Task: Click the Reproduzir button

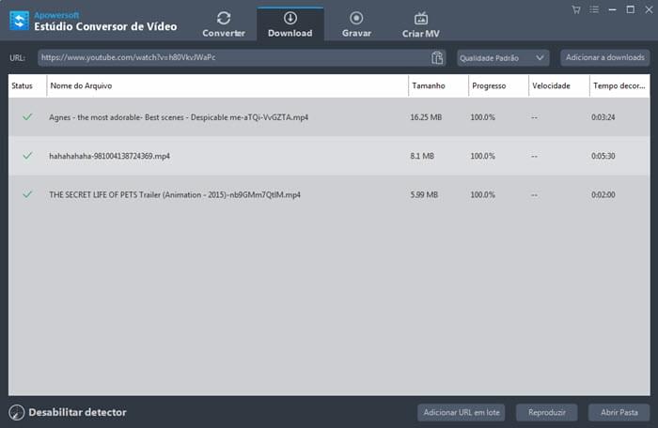Action: click(547, 412)
